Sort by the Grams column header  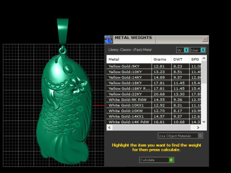161,59
